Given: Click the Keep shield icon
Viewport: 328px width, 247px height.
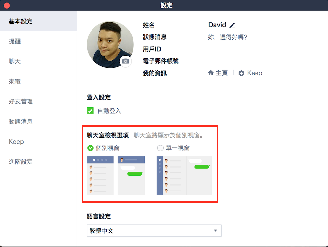Looking at the screenshot, I should 241,73.
